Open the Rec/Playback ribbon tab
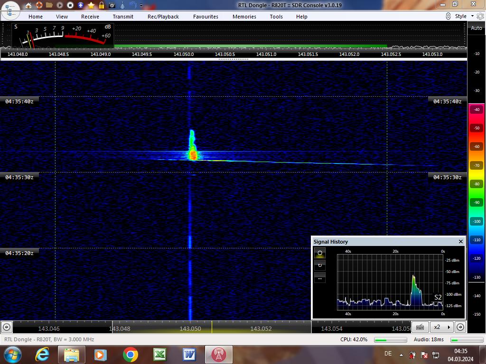This screenshot has height=364, width=486. [x=163, y=17]
